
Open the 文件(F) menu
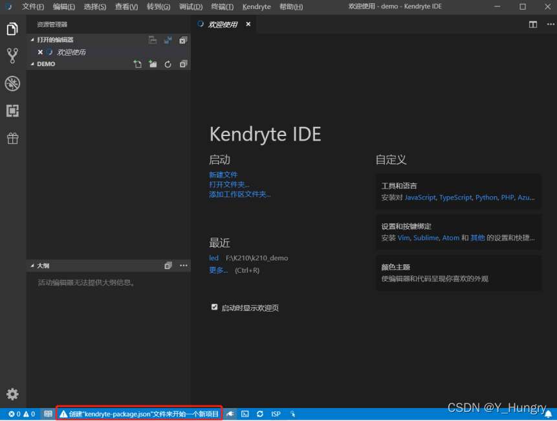[33, 6]
